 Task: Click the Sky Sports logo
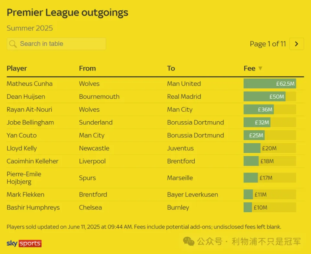[x=24, y=243]
